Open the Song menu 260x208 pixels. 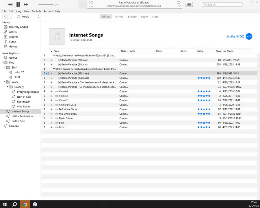(x=18, y=11)
